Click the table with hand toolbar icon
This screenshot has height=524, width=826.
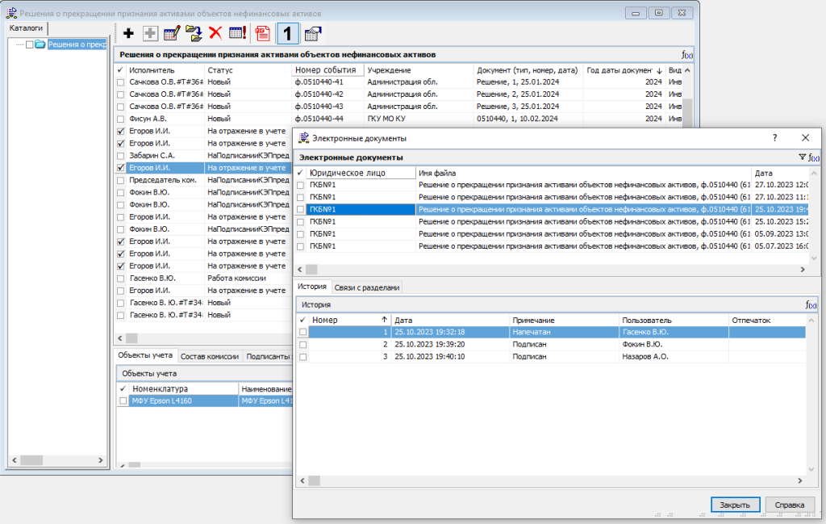pyautogui.click(x=313, y=34)
